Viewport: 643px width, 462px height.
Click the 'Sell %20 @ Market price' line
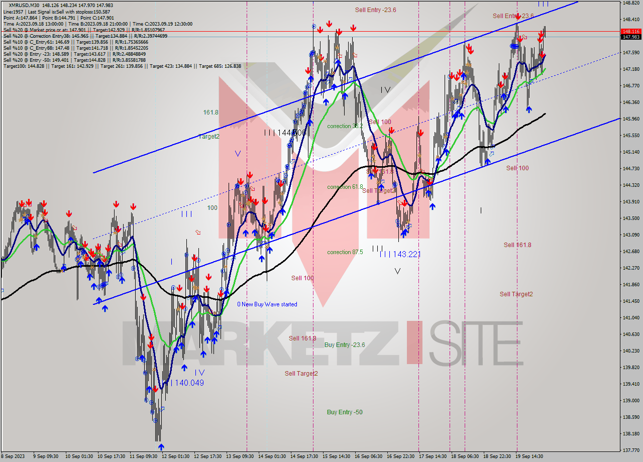click(83, 30)
